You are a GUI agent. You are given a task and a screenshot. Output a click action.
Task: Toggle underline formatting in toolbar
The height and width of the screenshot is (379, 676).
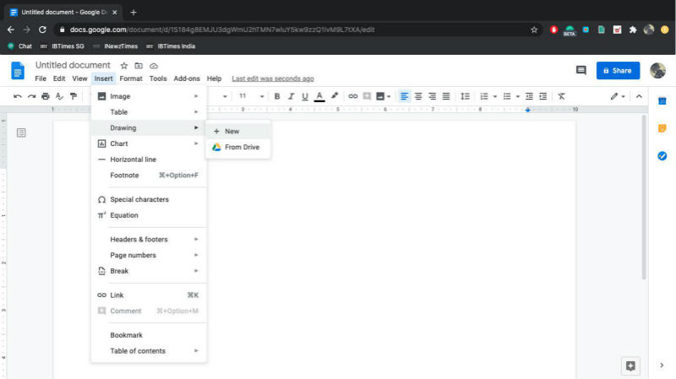pos(305,96)
